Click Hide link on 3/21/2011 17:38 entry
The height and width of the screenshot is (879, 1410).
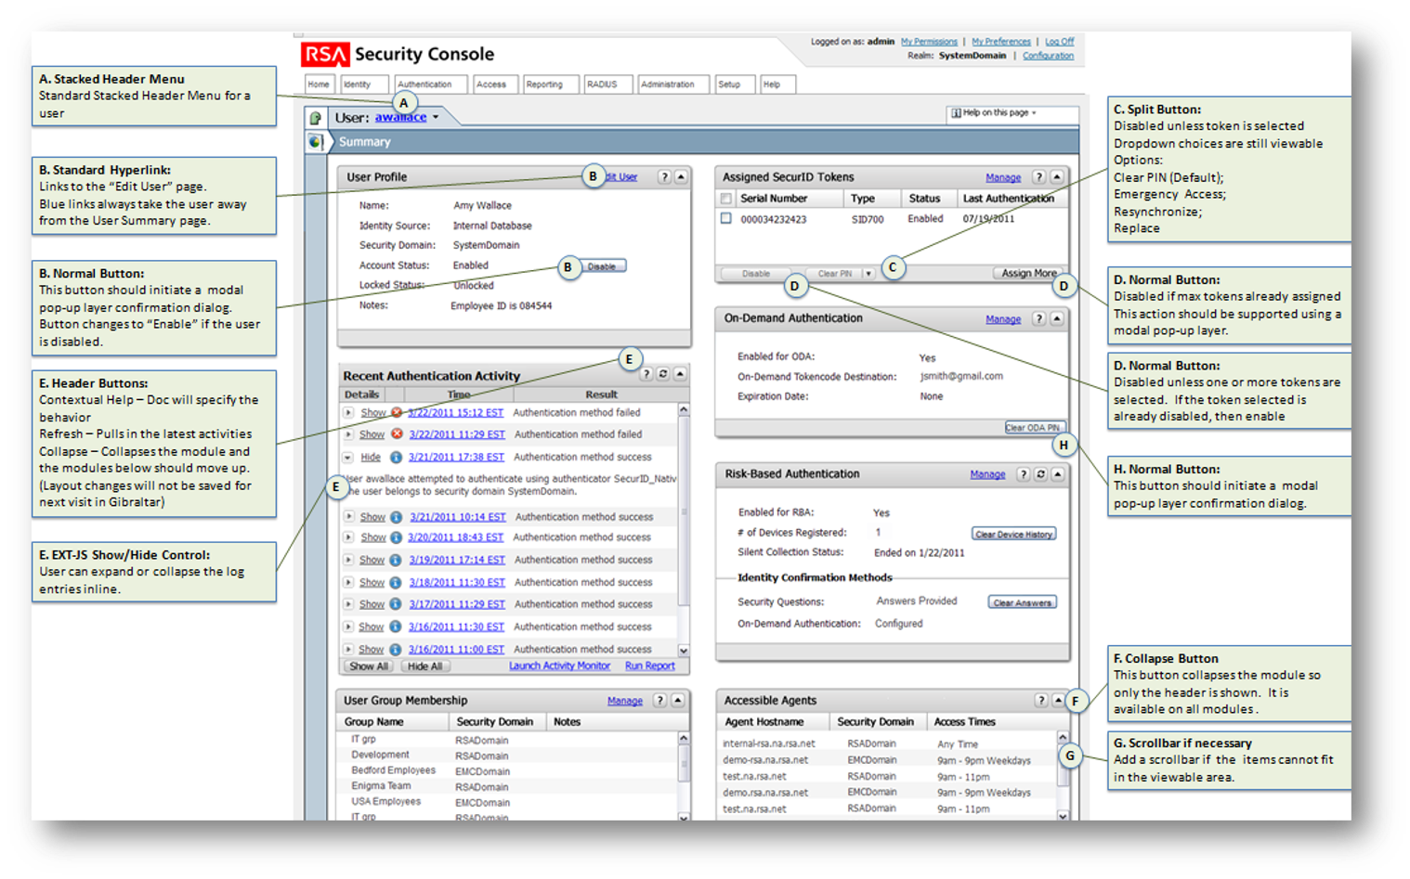click(371, 458)
